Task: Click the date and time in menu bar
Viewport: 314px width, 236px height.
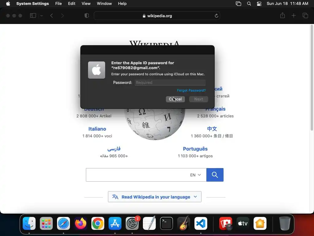Action: coord(287,4)
